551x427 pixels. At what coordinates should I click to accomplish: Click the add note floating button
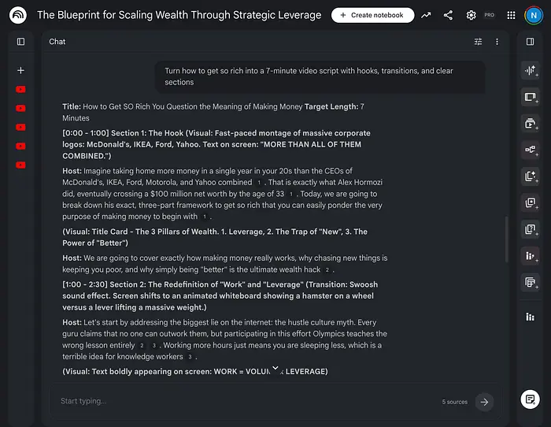530,399
